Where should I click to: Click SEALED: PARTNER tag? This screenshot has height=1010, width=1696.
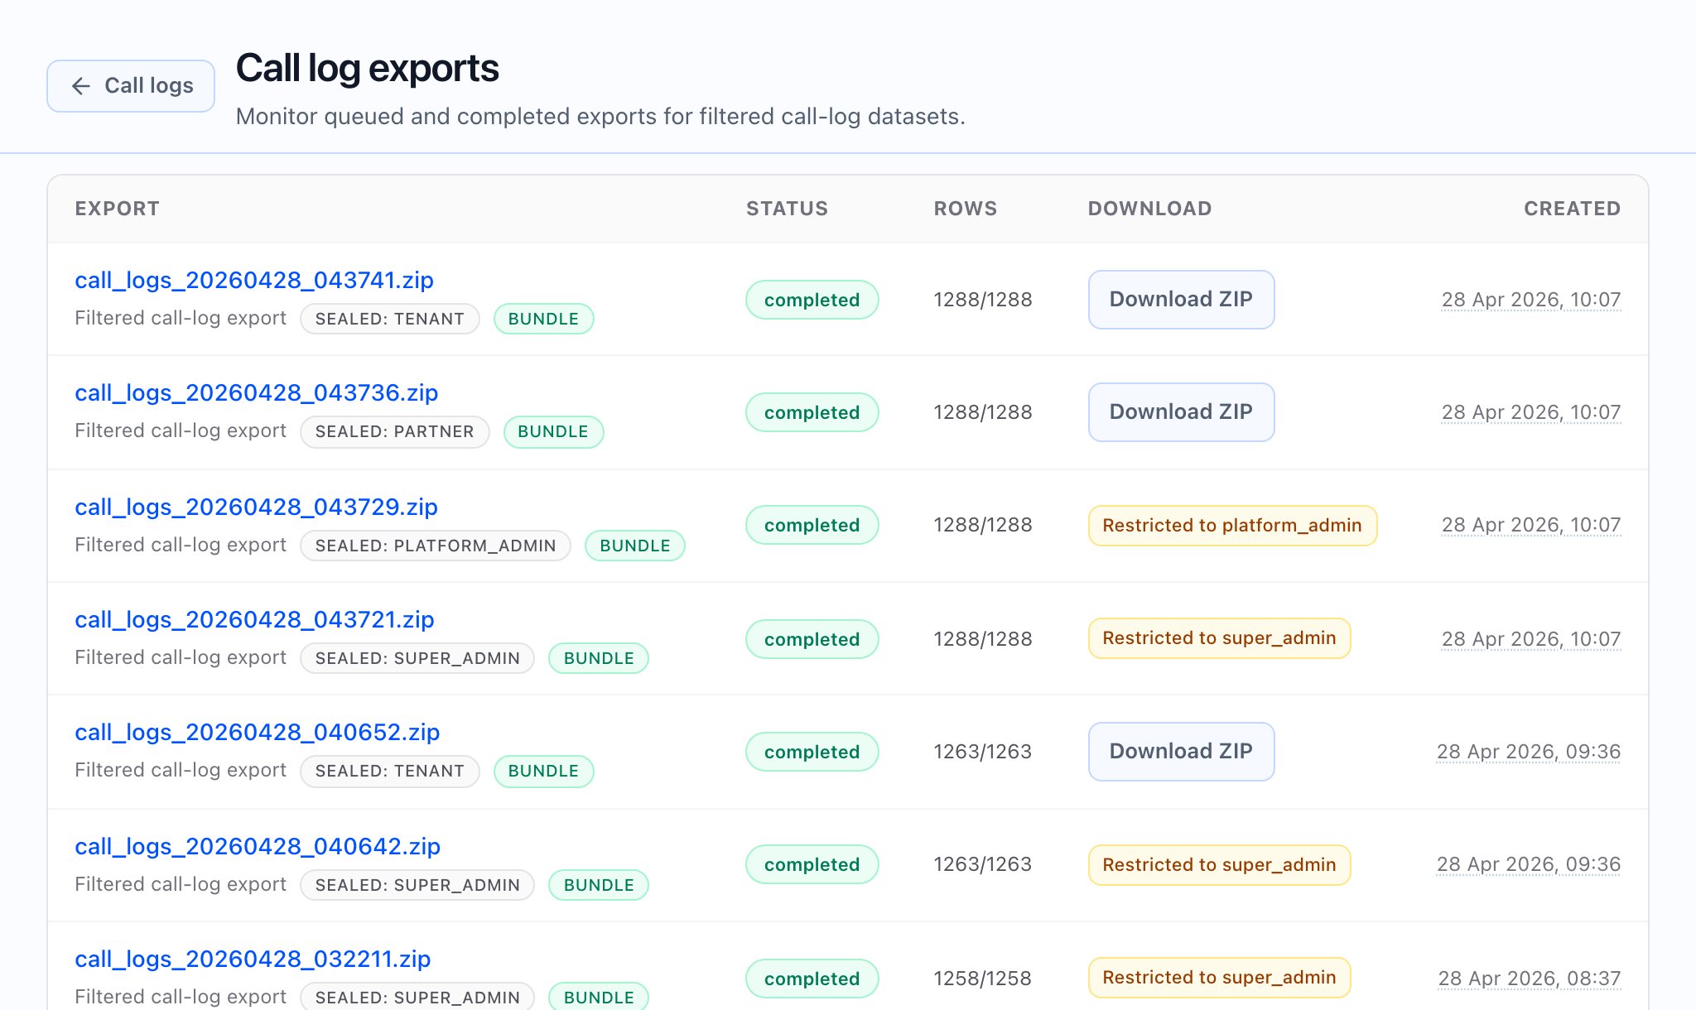pyautogui.click(x=395, y=431)
